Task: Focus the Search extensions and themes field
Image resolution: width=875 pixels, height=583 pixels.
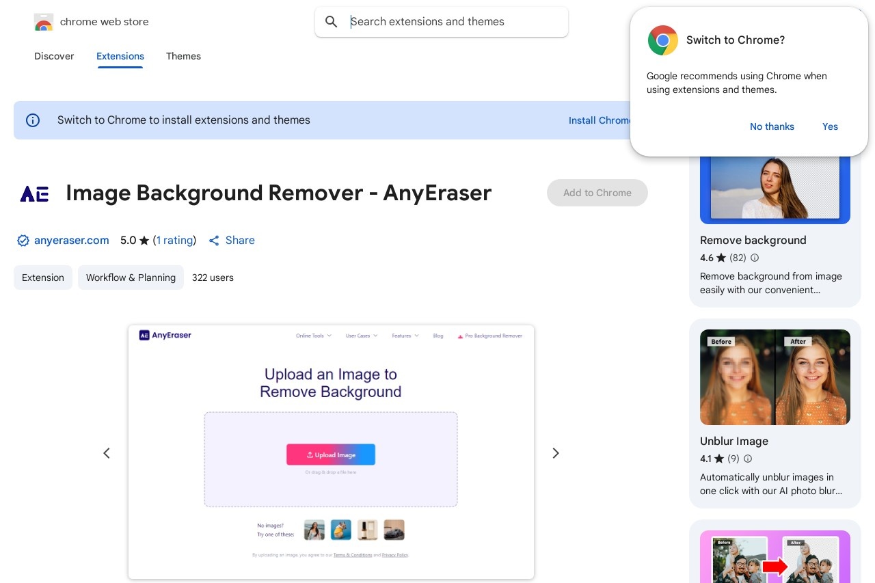Action: pos(442,22)
